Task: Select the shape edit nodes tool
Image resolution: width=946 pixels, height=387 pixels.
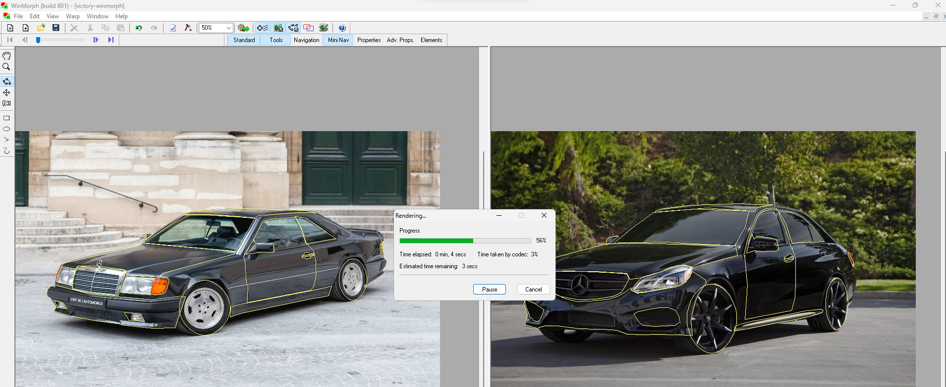Action: point(6,81)
